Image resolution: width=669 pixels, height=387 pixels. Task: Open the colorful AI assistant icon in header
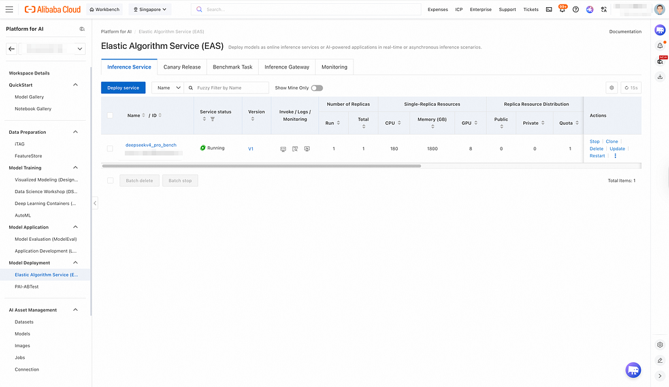pyautogui.click(x=590, y=9)
